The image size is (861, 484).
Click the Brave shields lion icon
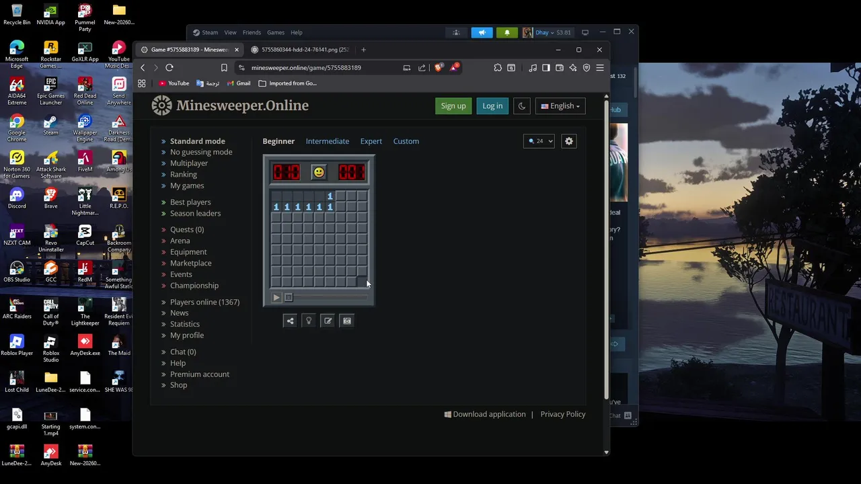[439, 68]
